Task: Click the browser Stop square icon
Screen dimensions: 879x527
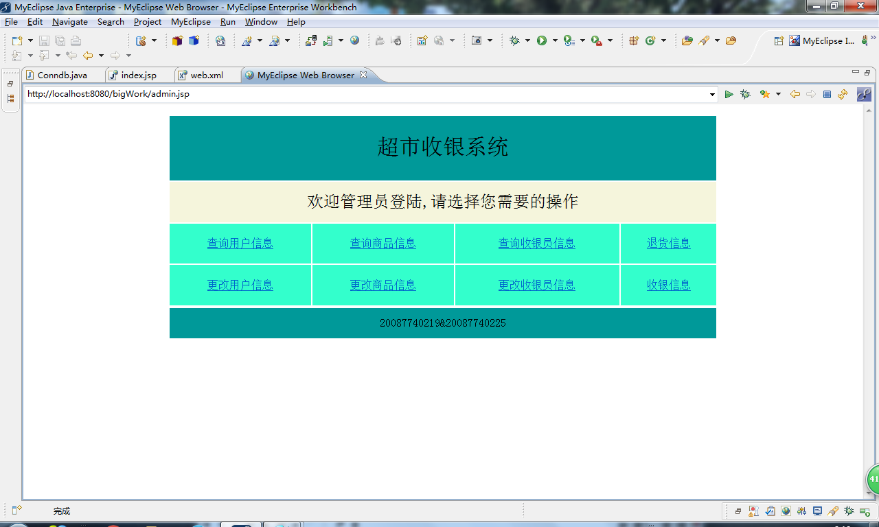Action: click(827, 94)
